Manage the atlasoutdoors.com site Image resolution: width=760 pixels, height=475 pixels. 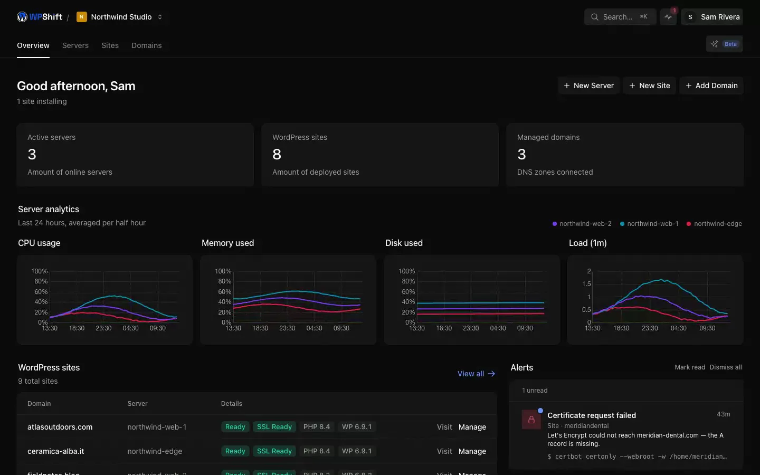(472, 427)
